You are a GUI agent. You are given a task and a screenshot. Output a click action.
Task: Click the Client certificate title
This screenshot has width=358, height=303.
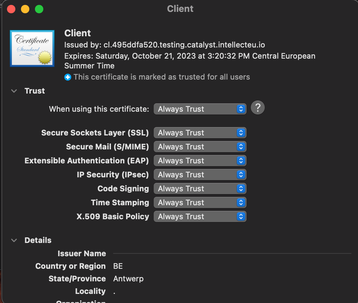coord(77,33)
